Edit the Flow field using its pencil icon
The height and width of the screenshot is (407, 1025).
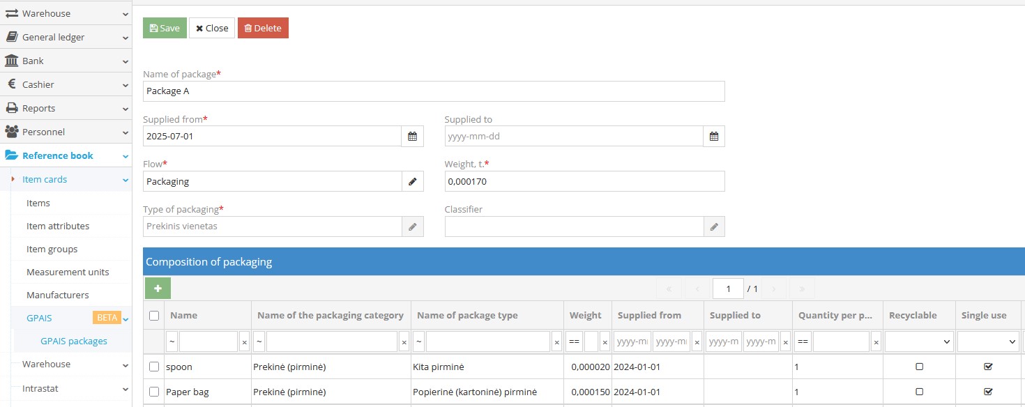pyautogui.click(x=412, y=181)
